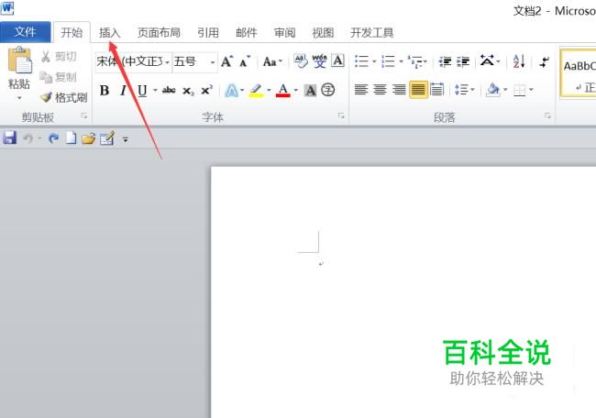Open the font name 宋体 dropdown

[167, 61]
